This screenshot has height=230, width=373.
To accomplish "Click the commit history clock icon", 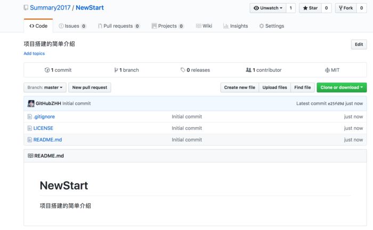I will (x=47, y=70).
